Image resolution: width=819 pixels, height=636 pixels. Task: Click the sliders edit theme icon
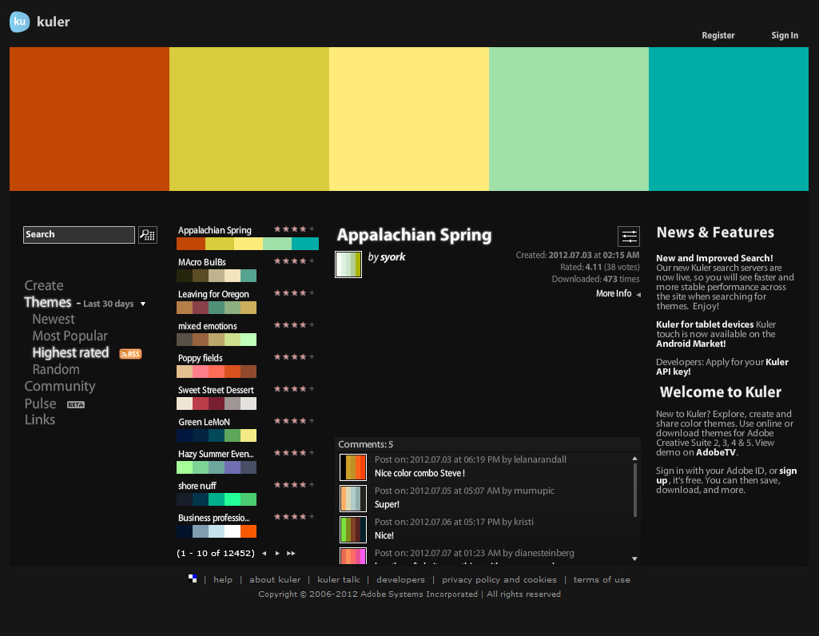[629, 237]
